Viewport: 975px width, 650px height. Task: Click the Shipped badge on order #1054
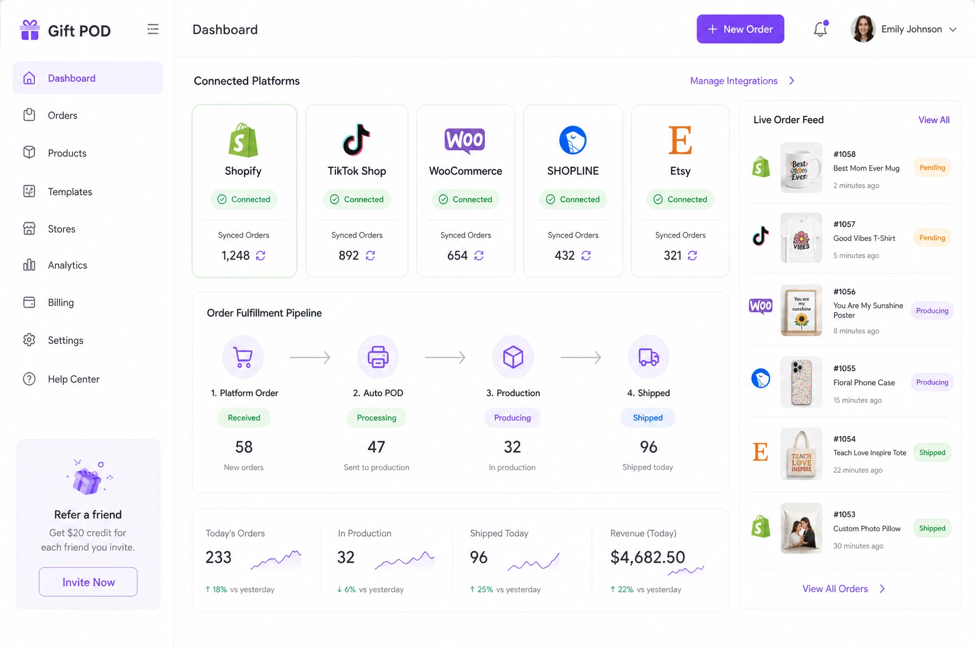pyautogui.click(x=932, y=452)
